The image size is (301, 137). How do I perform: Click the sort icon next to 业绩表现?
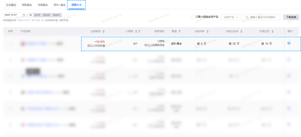point(103,31)
